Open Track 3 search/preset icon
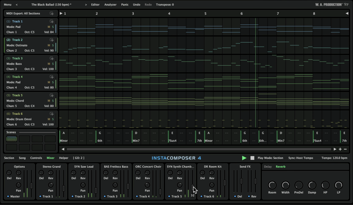The height and width of the screenshot is (205, 353). (52, 58)
